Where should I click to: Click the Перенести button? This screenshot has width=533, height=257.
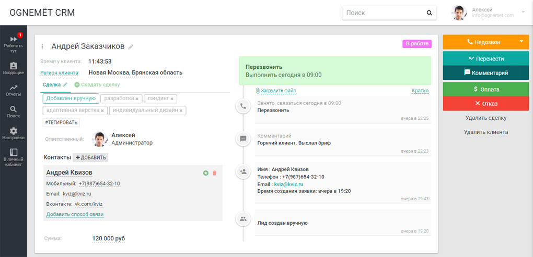[x=486, y=59]
